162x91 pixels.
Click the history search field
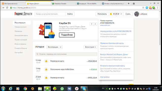click(66, 54)
